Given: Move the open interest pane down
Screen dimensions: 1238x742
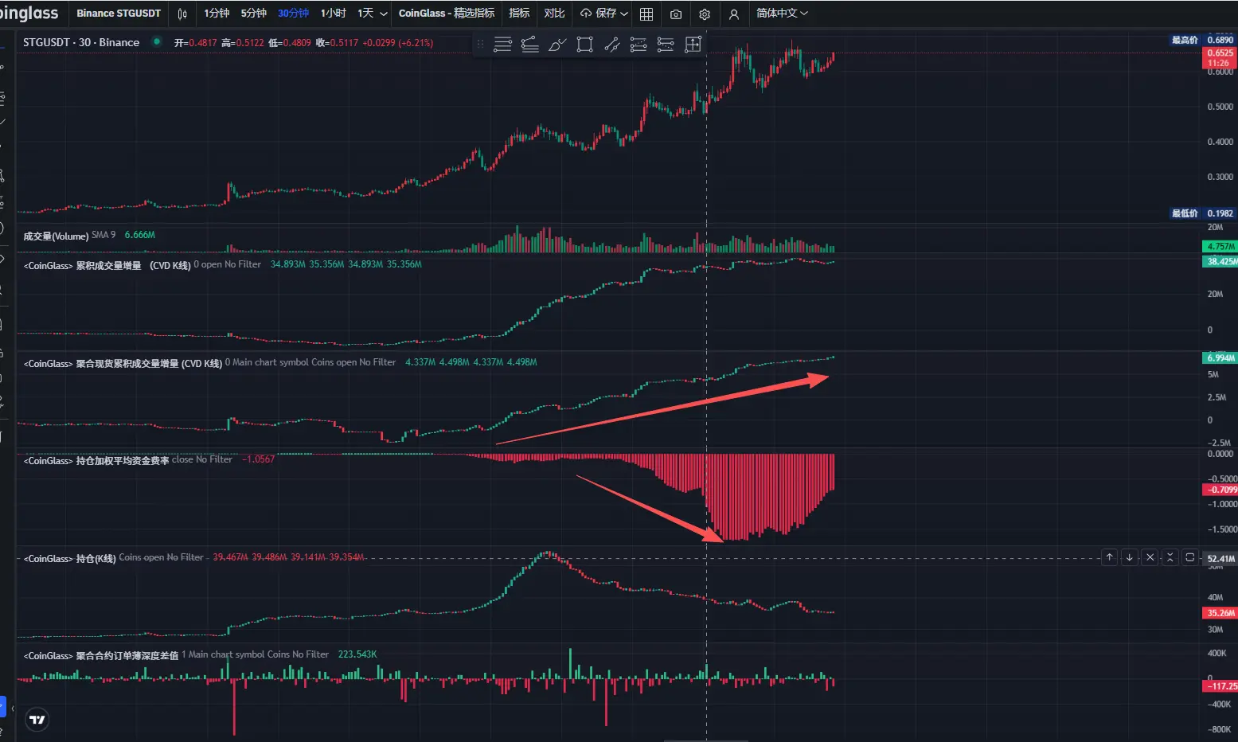Looking at the screenshot, I should 1129,557.
